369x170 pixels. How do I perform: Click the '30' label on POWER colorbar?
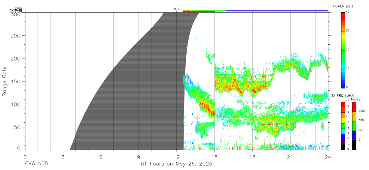(x=348, y=31)
